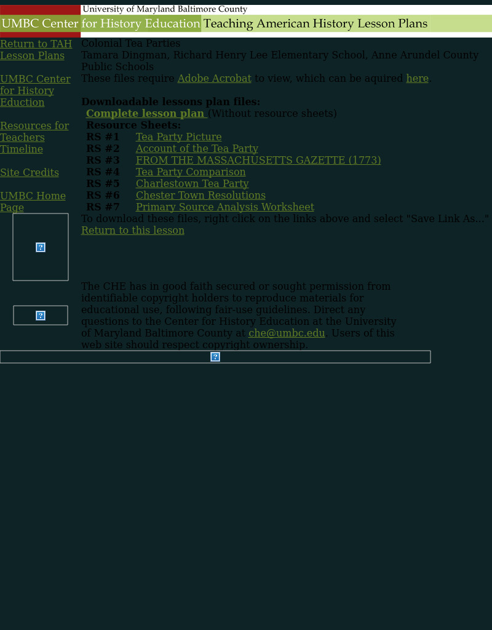This screenshot has height=630, width=492.
Task: Click the small broken image below sidebar box
Action: click(x=41, y=315)
